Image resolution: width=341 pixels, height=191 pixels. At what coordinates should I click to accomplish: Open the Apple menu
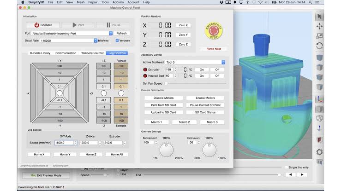tap(23, 2)
